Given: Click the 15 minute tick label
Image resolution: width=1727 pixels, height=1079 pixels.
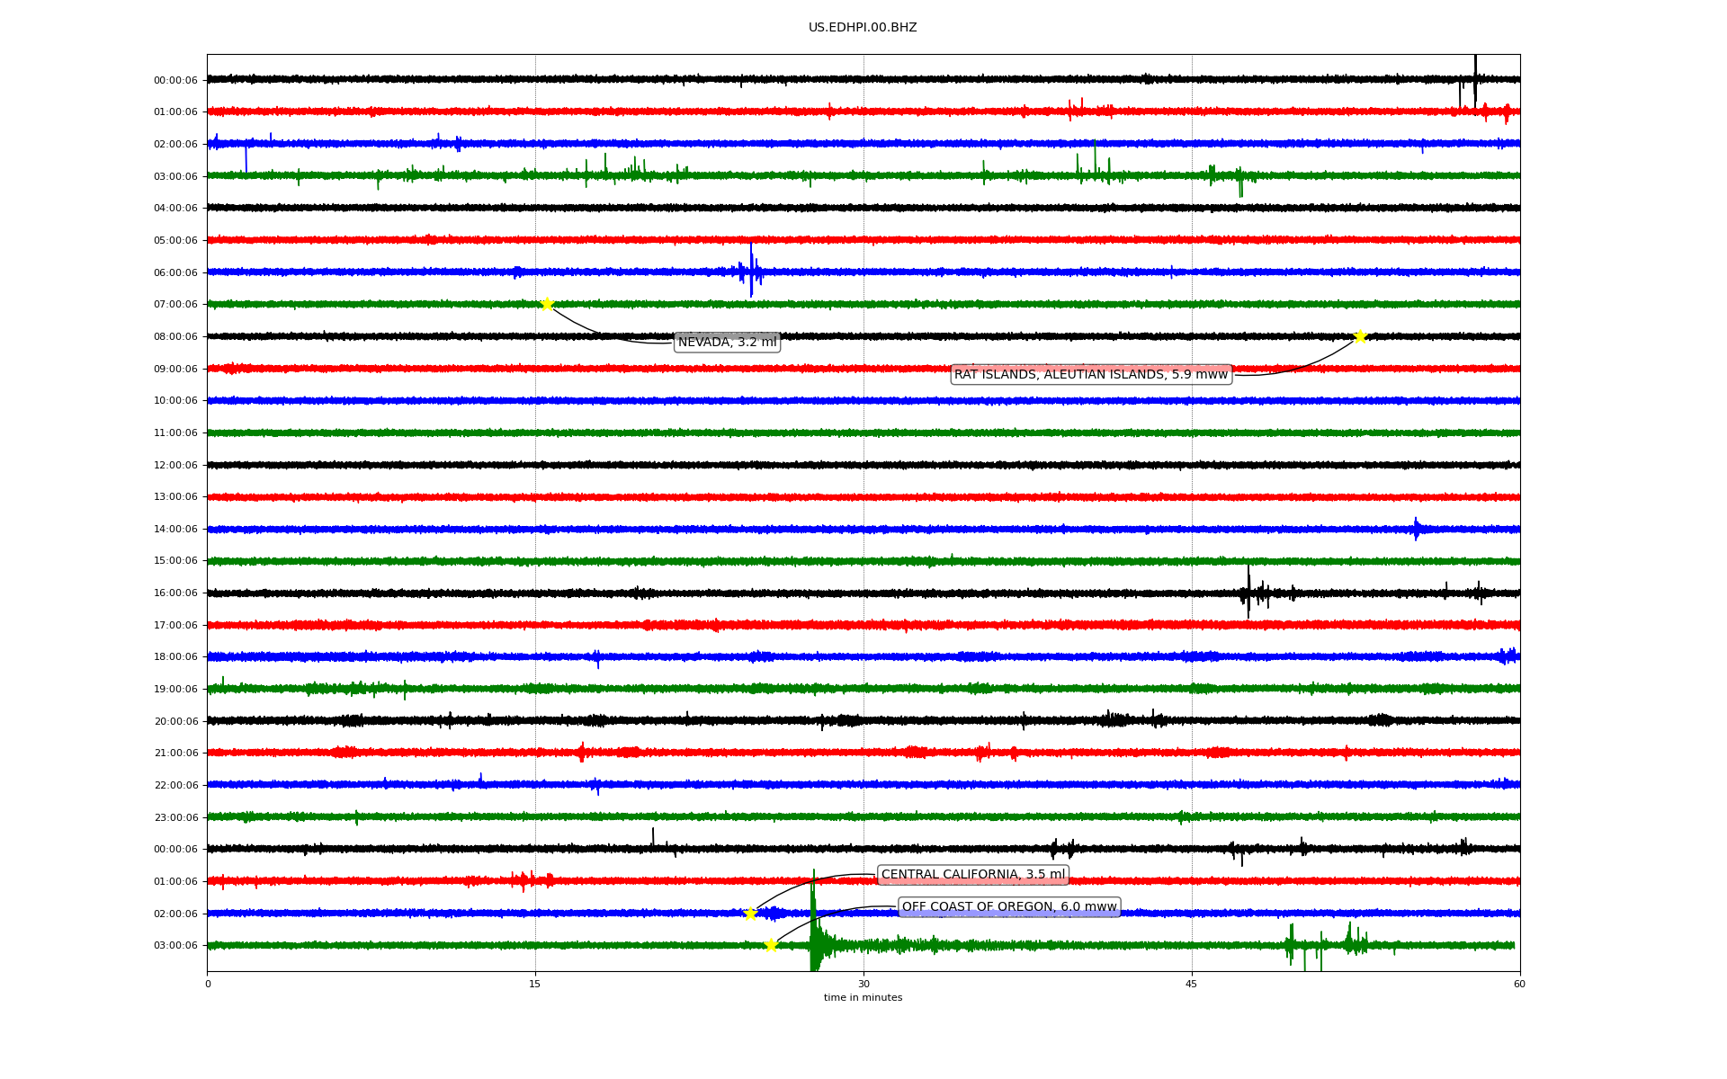Looking at the screenshot, I should (x=535, y=984).
